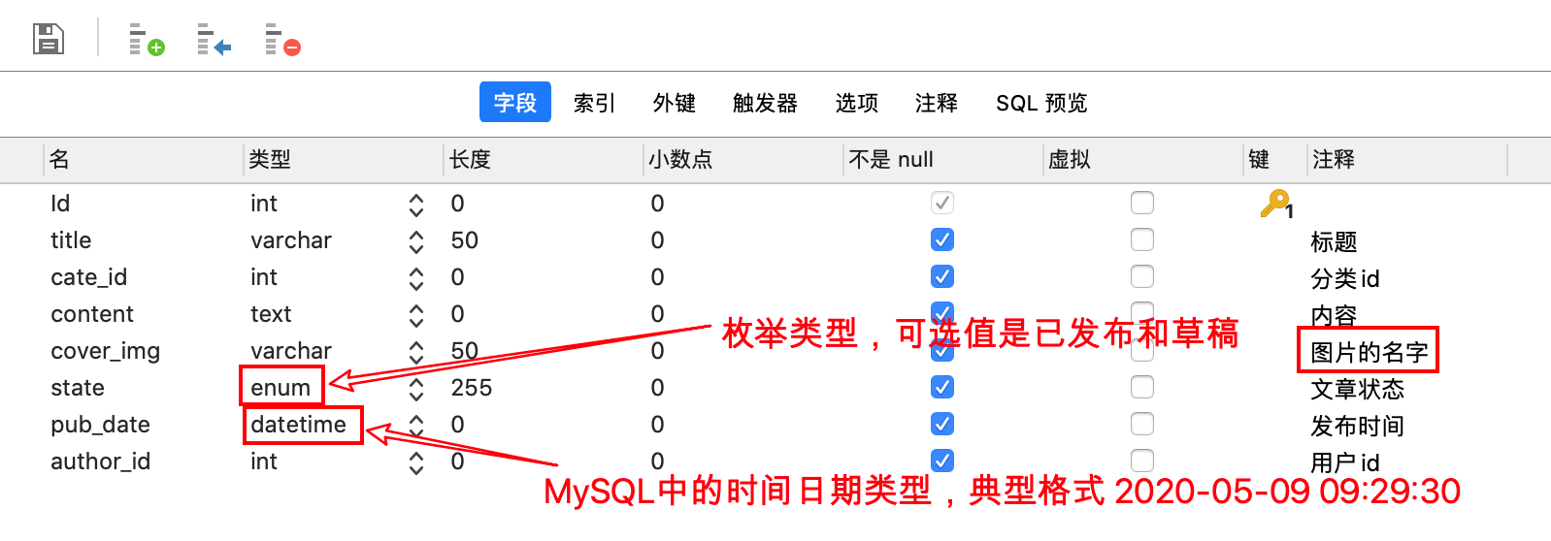
Task: Enable virtual checkbox for state
Action: click(1142, 387)
